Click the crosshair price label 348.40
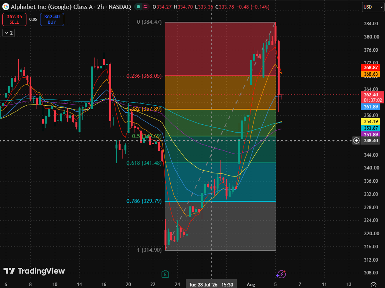This screenshot has width=385, height=288. (371, 141)
